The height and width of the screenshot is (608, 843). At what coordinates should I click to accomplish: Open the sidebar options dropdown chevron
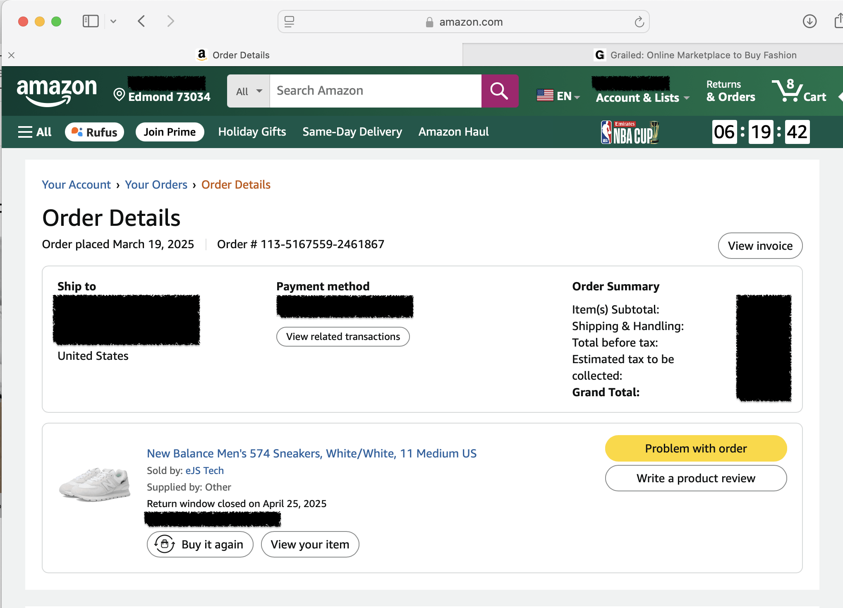(x=113, y=22)
